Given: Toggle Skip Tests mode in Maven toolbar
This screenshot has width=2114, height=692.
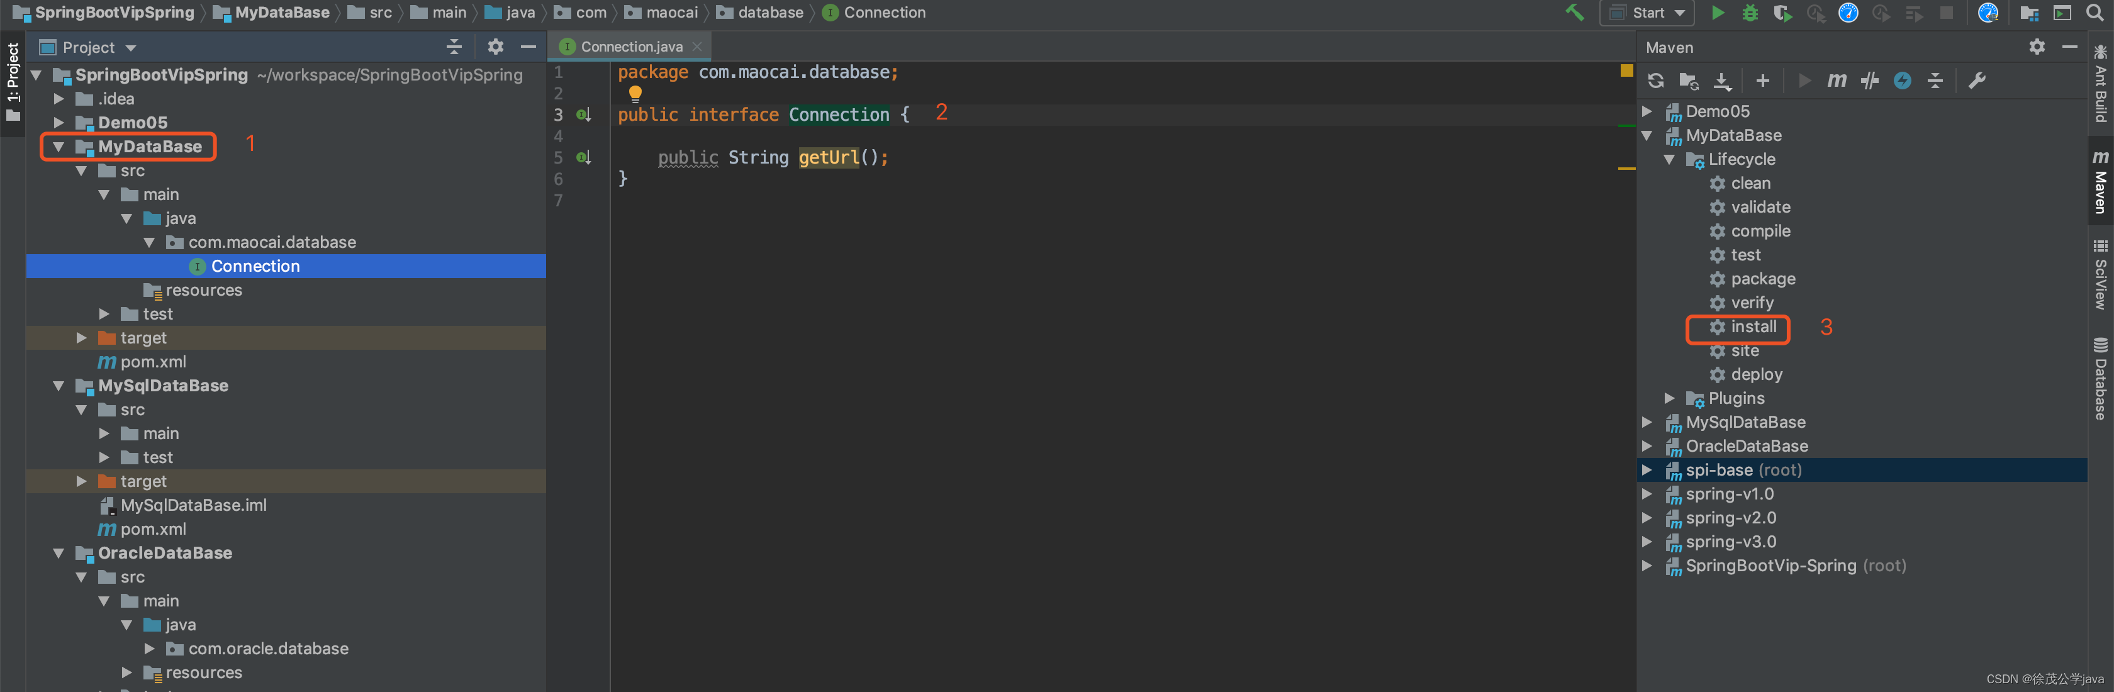Looking at the screenshot, I should tap(1869, 81).
